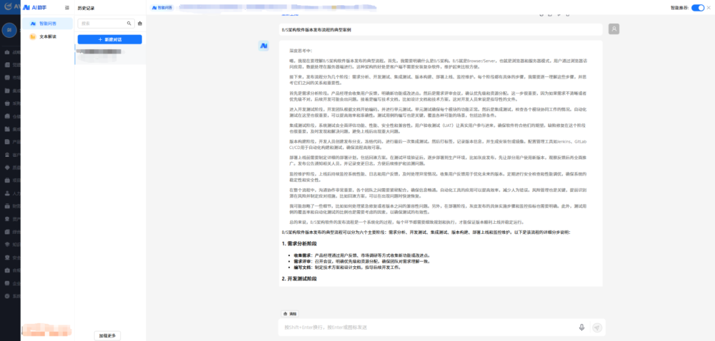The width and height of the screenshot is (715, 341).
Task: Click the round profile avatar in dark sidebar
Action: [8, 32]
